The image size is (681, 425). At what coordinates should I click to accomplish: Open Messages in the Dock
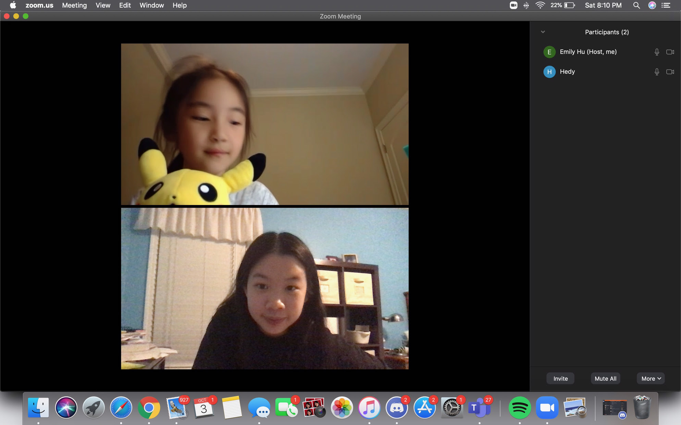coord(259,408)
